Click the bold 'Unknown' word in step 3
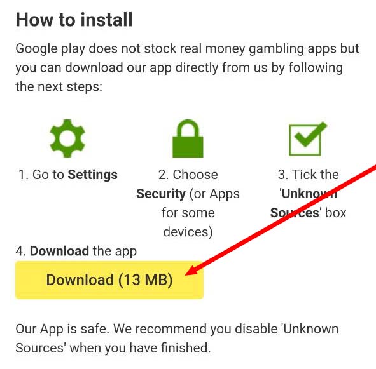The width and height of the screenshot is (376, 369). pyautogui.click(x=309, y=194)
